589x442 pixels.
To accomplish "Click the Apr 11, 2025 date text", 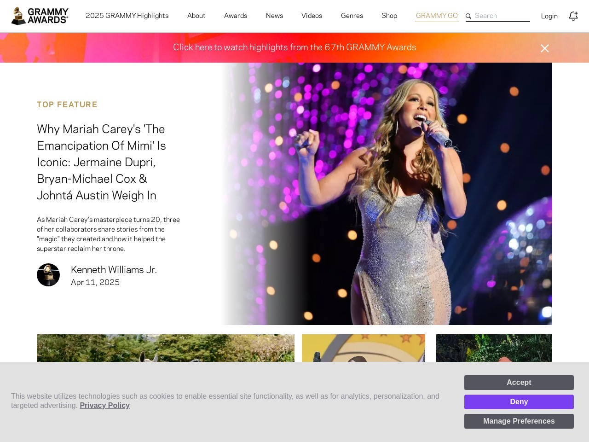I will [95, 282].
